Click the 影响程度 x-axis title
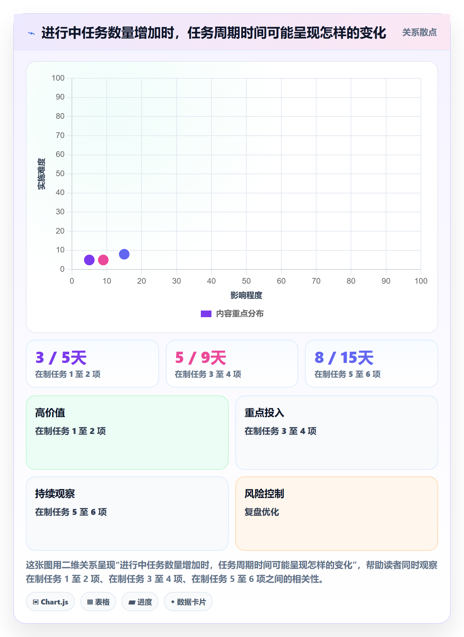 246,295
